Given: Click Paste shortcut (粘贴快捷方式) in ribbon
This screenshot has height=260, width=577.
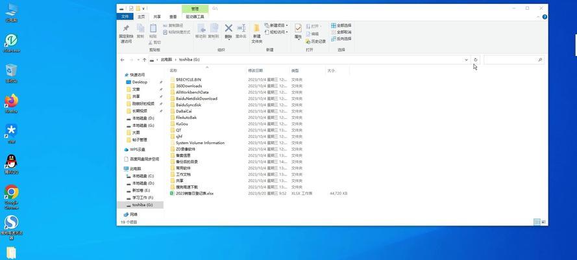Looking at the screenshot, I should pyautogui.click(x=177, y=32).
